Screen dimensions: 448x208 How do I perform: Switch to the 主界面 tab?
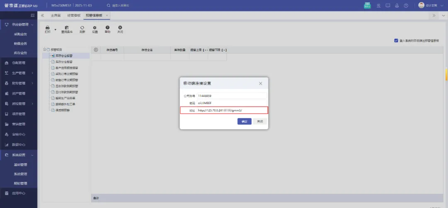point(56,15)
